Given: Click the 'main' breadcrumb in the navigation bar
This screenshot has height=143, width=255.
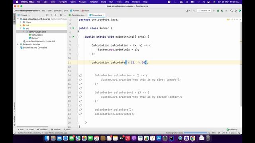Looking at the screenshot, I should (85, 11).
